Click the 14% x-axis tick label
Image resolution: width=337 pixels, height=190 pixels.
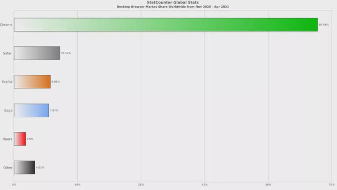tap(77, 185)
